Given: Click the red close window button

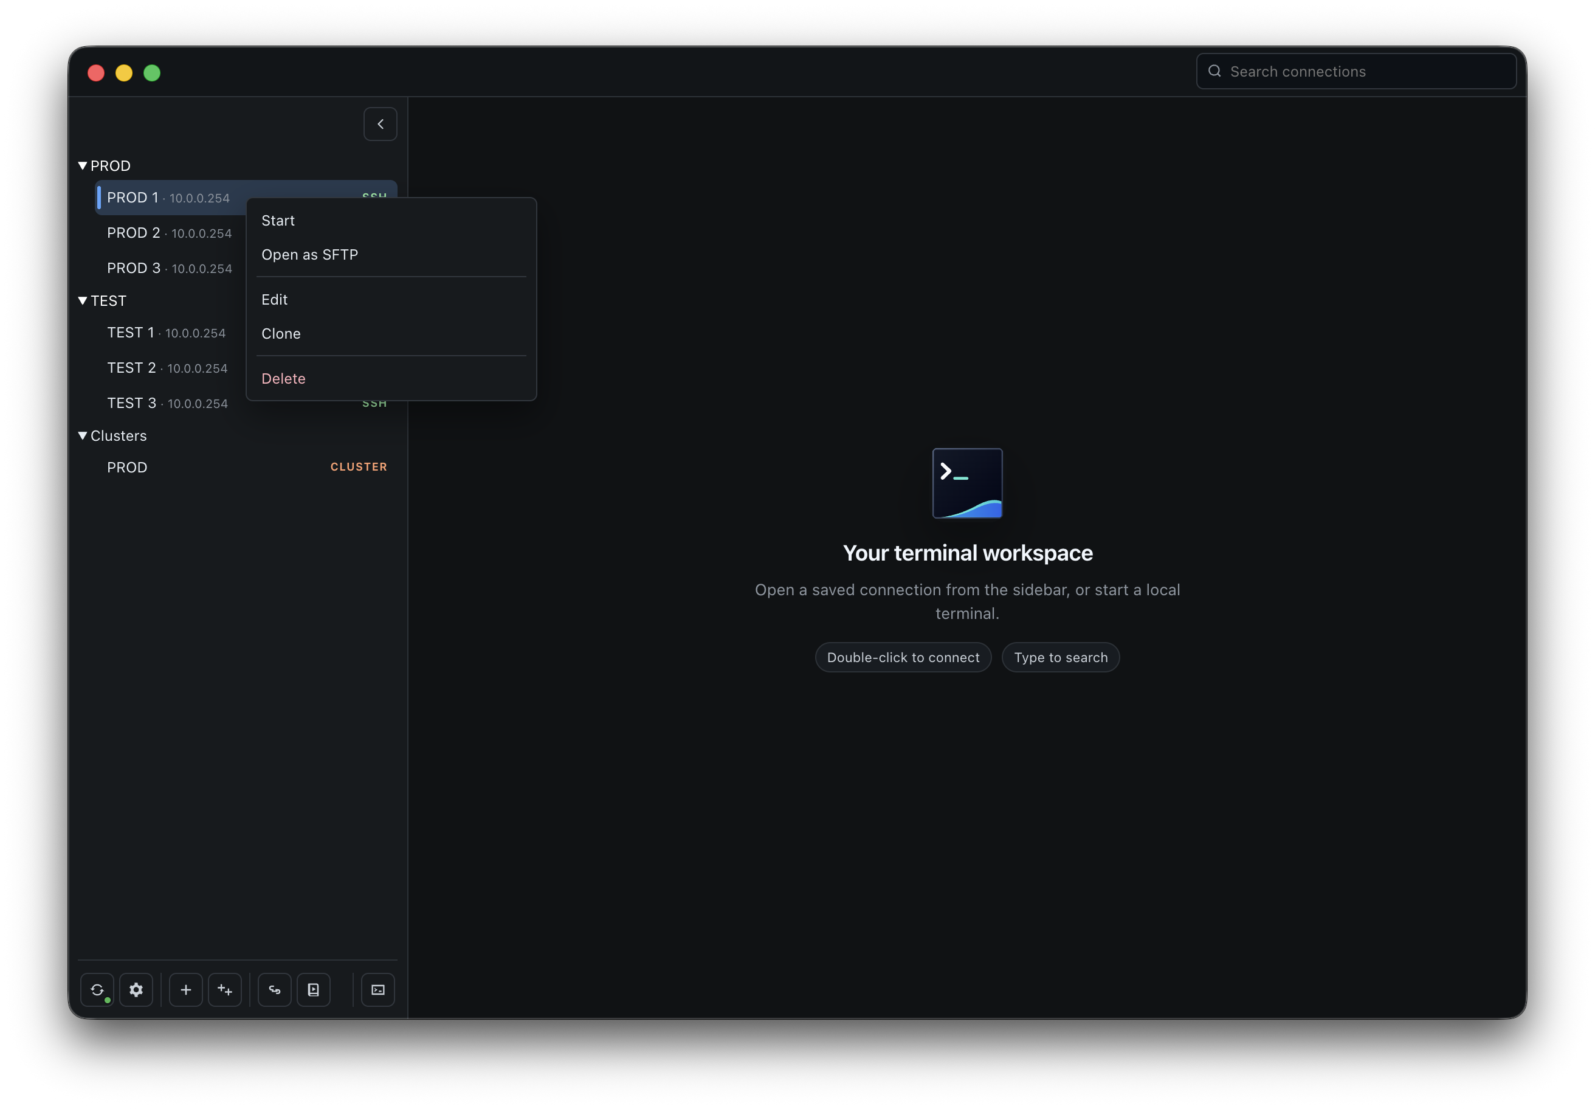Looking at the screenshot, I should (96, 73).
